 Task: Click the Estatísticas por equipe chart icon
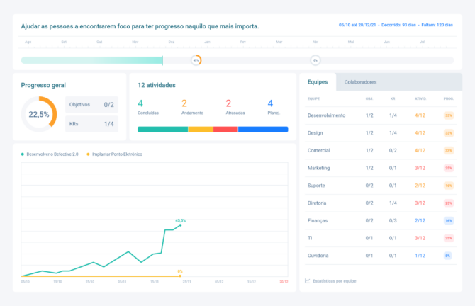coord(307,281)
